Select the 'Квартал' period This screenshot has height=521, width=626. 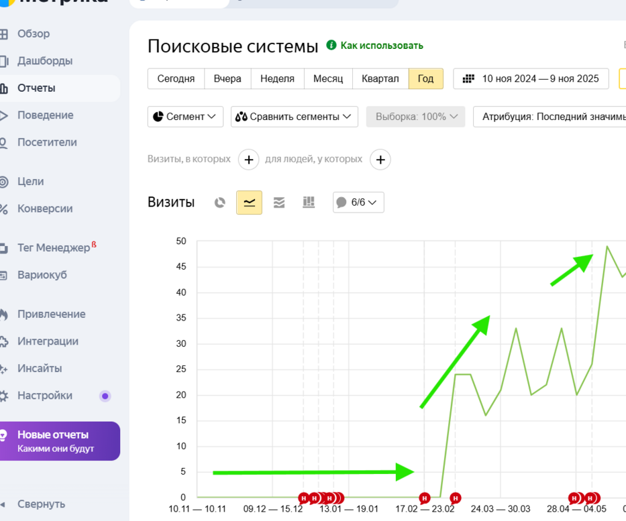tap(380, 78)
